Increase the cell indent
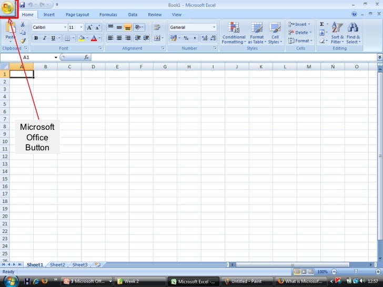383x287 pixels. [x=146, y=38]
